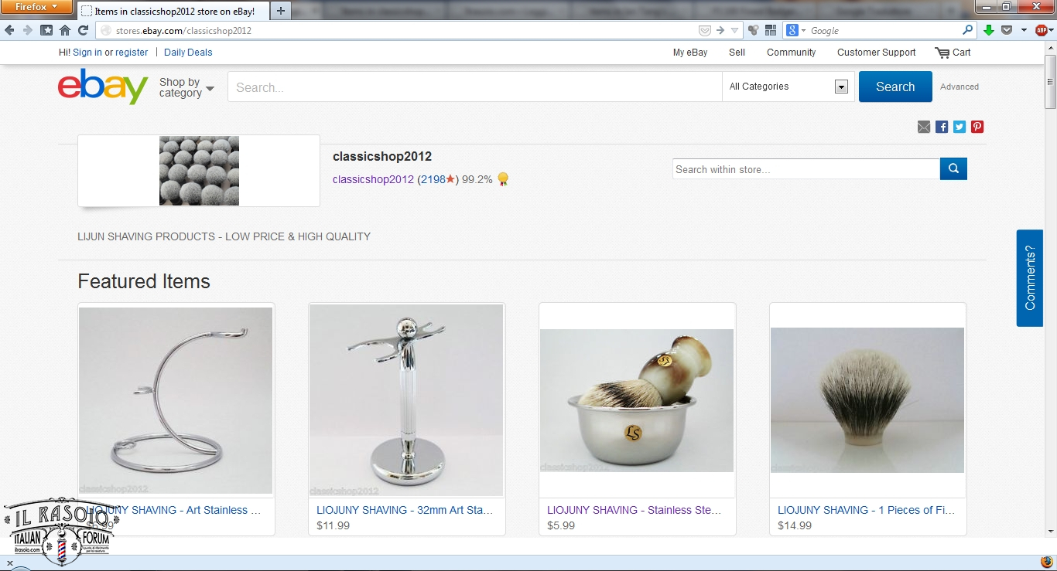
Task: Share the store by email envelope icon
Action: 924,127
